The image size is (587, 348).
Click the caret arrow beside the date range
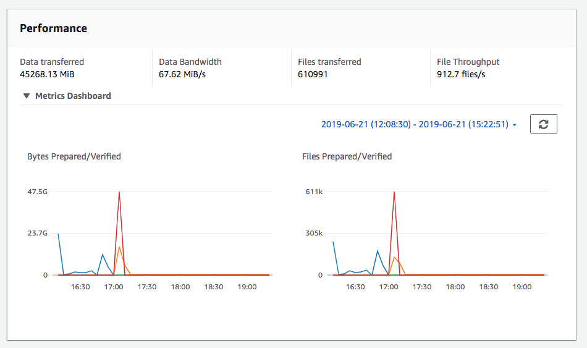click(515, 125)
